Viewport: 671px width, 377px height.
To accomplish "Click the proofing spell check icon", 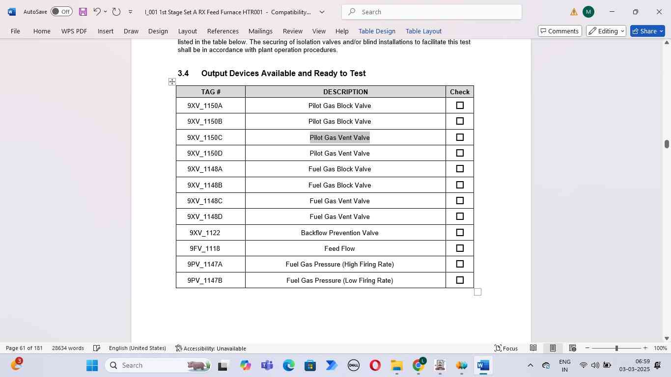I will click(97, 348).
